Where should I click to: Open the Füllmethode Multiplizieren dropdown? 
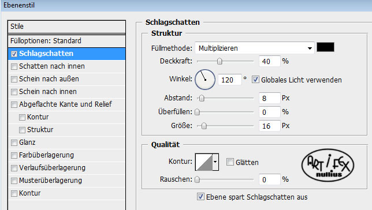click(x=255, y=48)
